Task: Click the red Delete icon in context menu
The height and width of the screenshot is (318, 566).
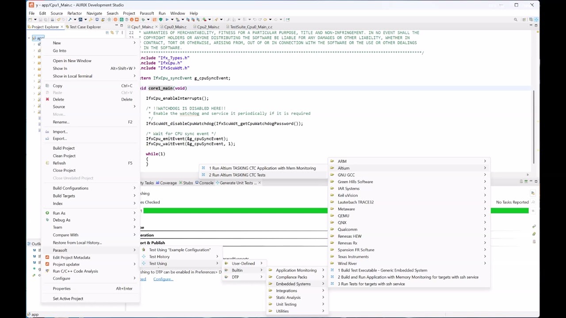Action: pos(47,99)
